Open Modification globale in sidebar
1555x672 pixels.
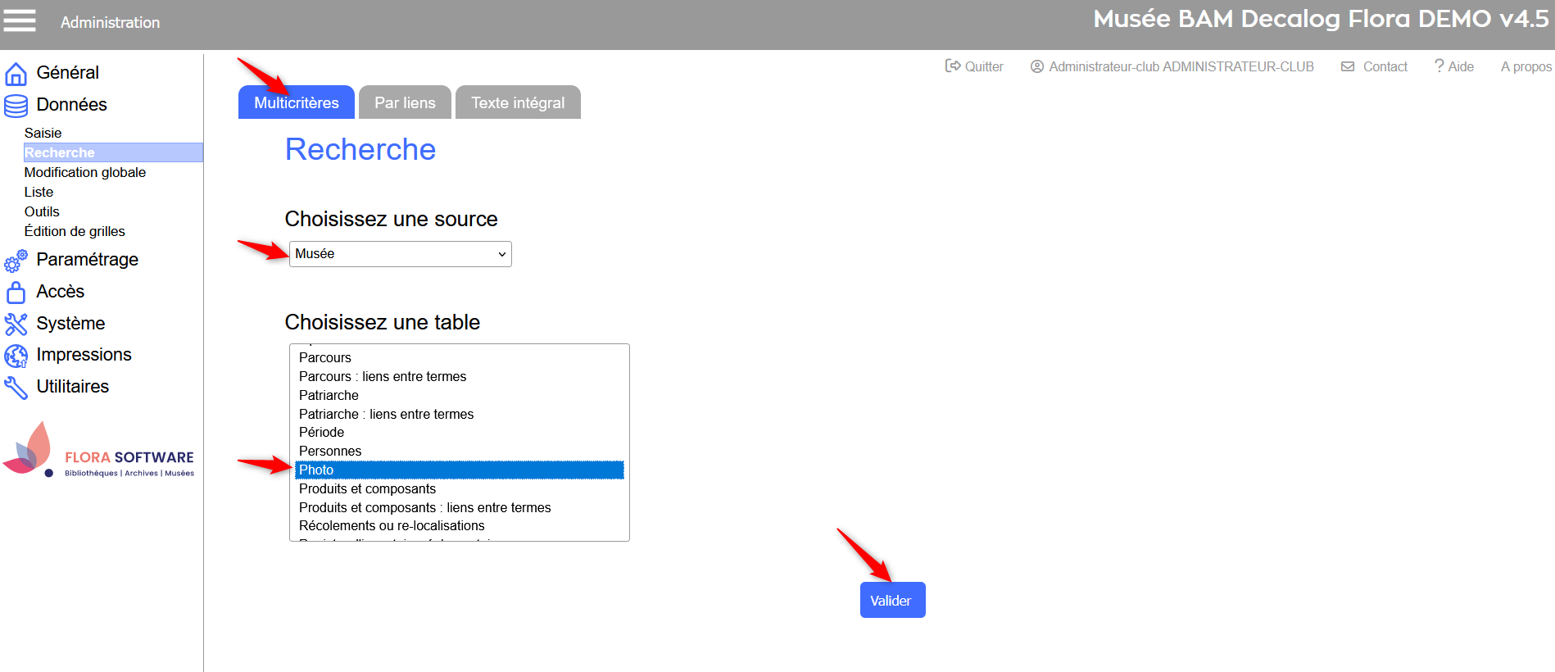point(85,172)
